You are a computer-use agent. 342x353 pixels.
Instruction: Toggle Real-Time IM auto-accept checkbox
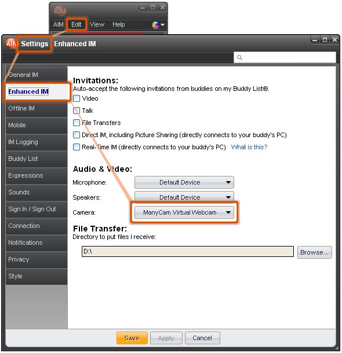tap(77, 147)
